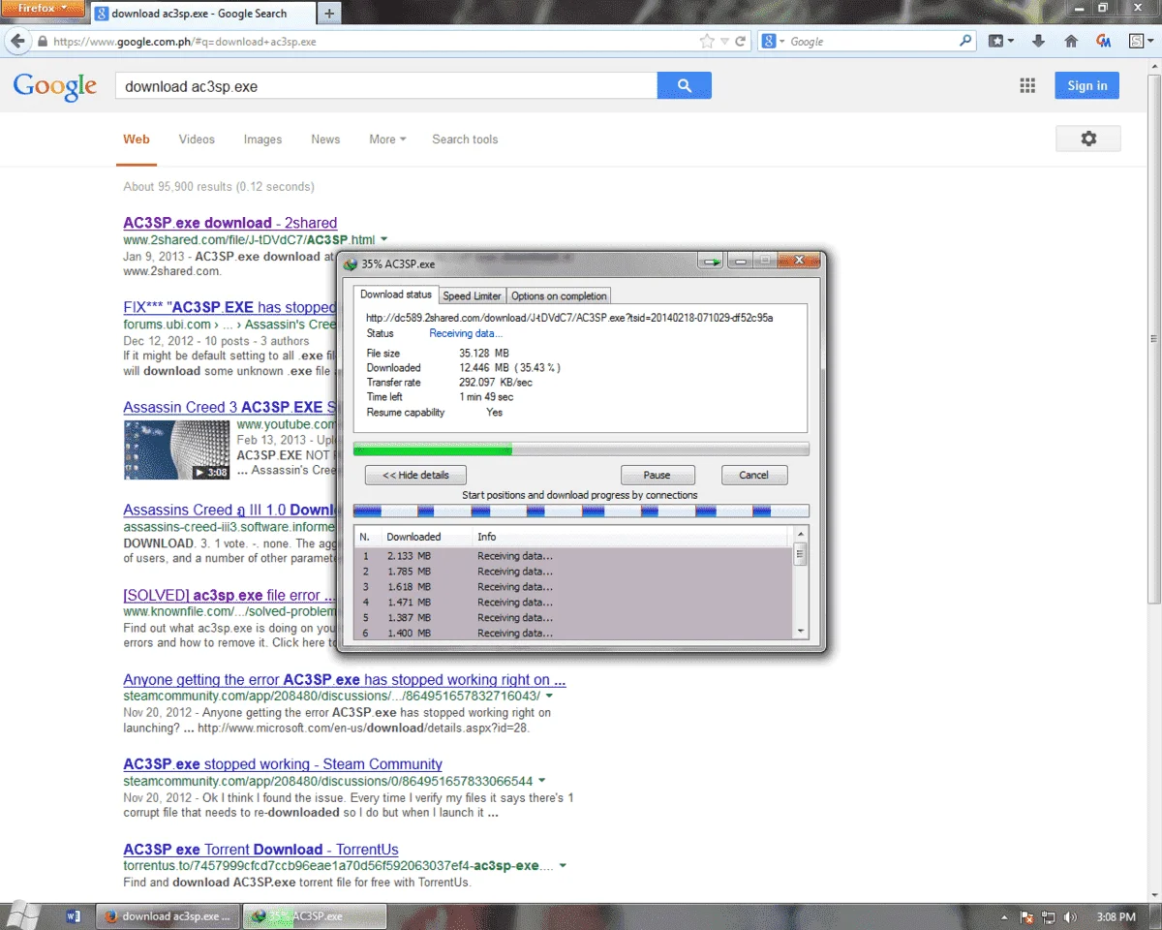The width and height of the screenshot is (1162, 930).
Task: Cancel the AC3SP.exe download
Action: click(x=754, y=475)
